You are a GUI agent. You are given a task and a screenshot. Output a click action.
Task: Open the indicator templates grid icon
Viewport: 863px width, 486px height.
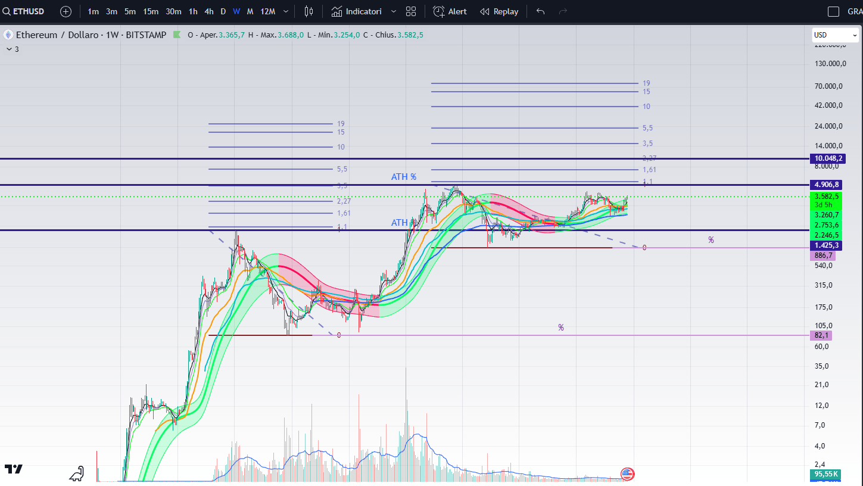click(411, 11)
